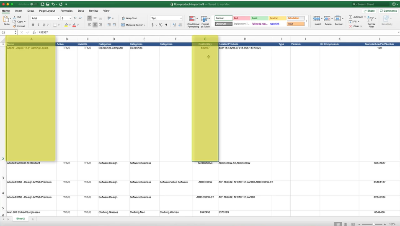Click the smiley feedback icon
This screenshot has width=400, height=226.
click(394, 4)
